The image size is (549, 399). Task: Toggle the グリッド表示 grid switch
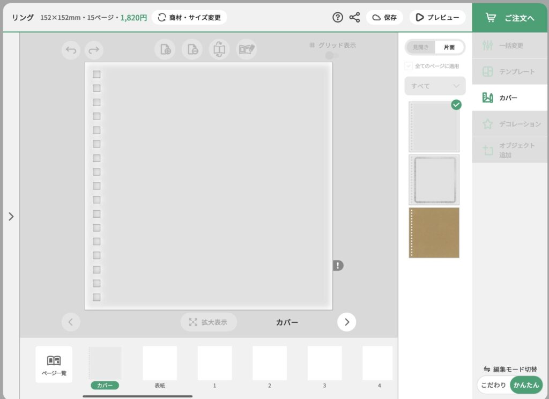(332, 55)
